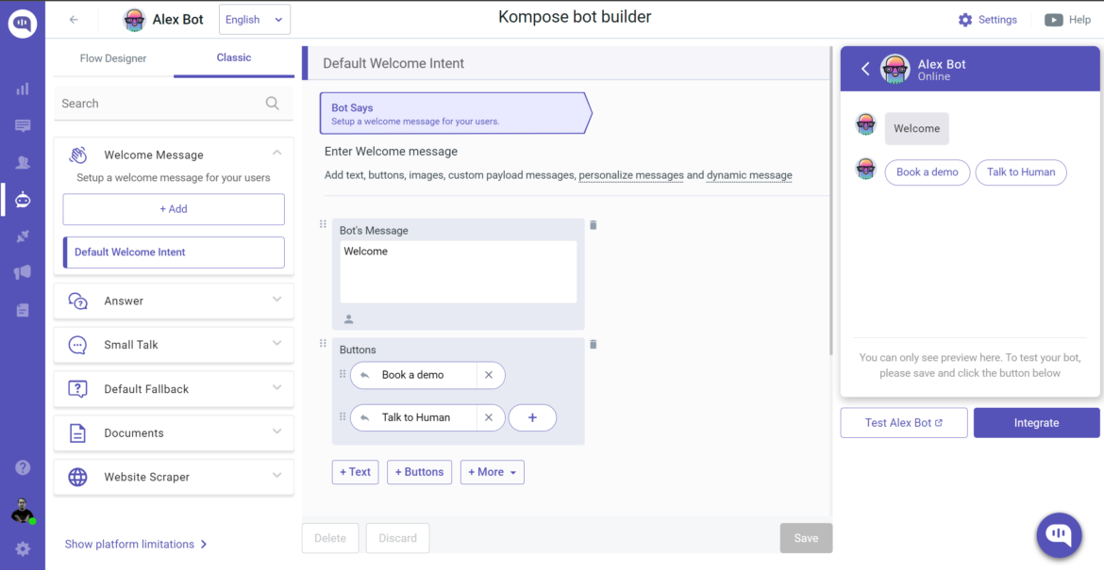This screenshot has width=1104, height=570.
Task: Click inside the Search field
Action: click(x=160, y=103)
